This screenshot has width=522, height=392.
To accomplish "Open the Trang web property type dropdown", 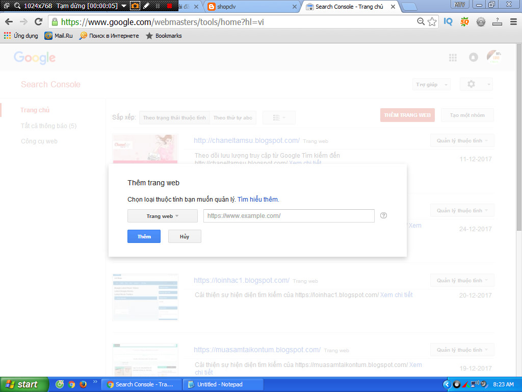I will (163, 216).
